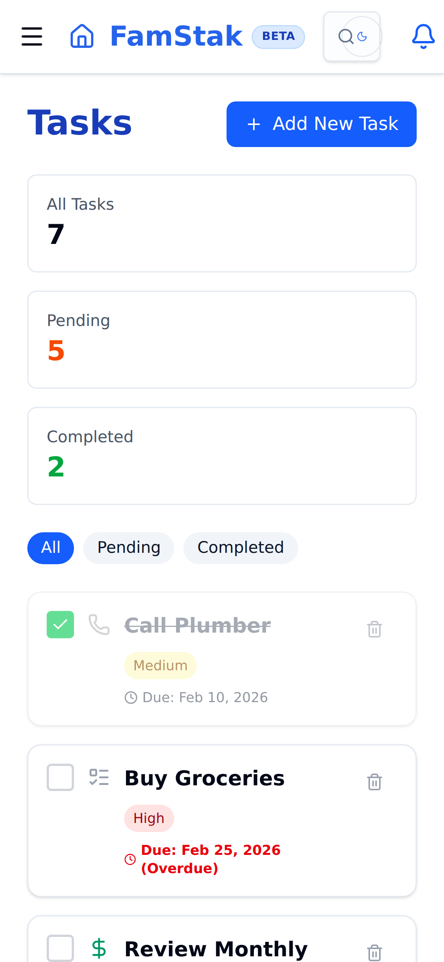Switch to the Pending filter
This screenshot has height=962, width=444.
coord(128,548)
